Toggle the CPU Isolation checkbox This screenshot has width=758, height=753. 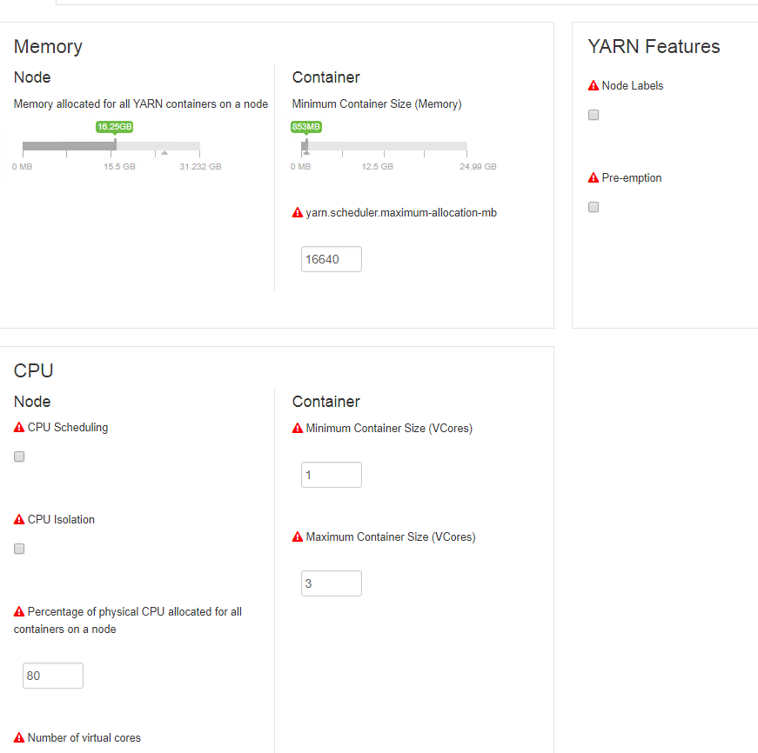(x=18, y=548)
